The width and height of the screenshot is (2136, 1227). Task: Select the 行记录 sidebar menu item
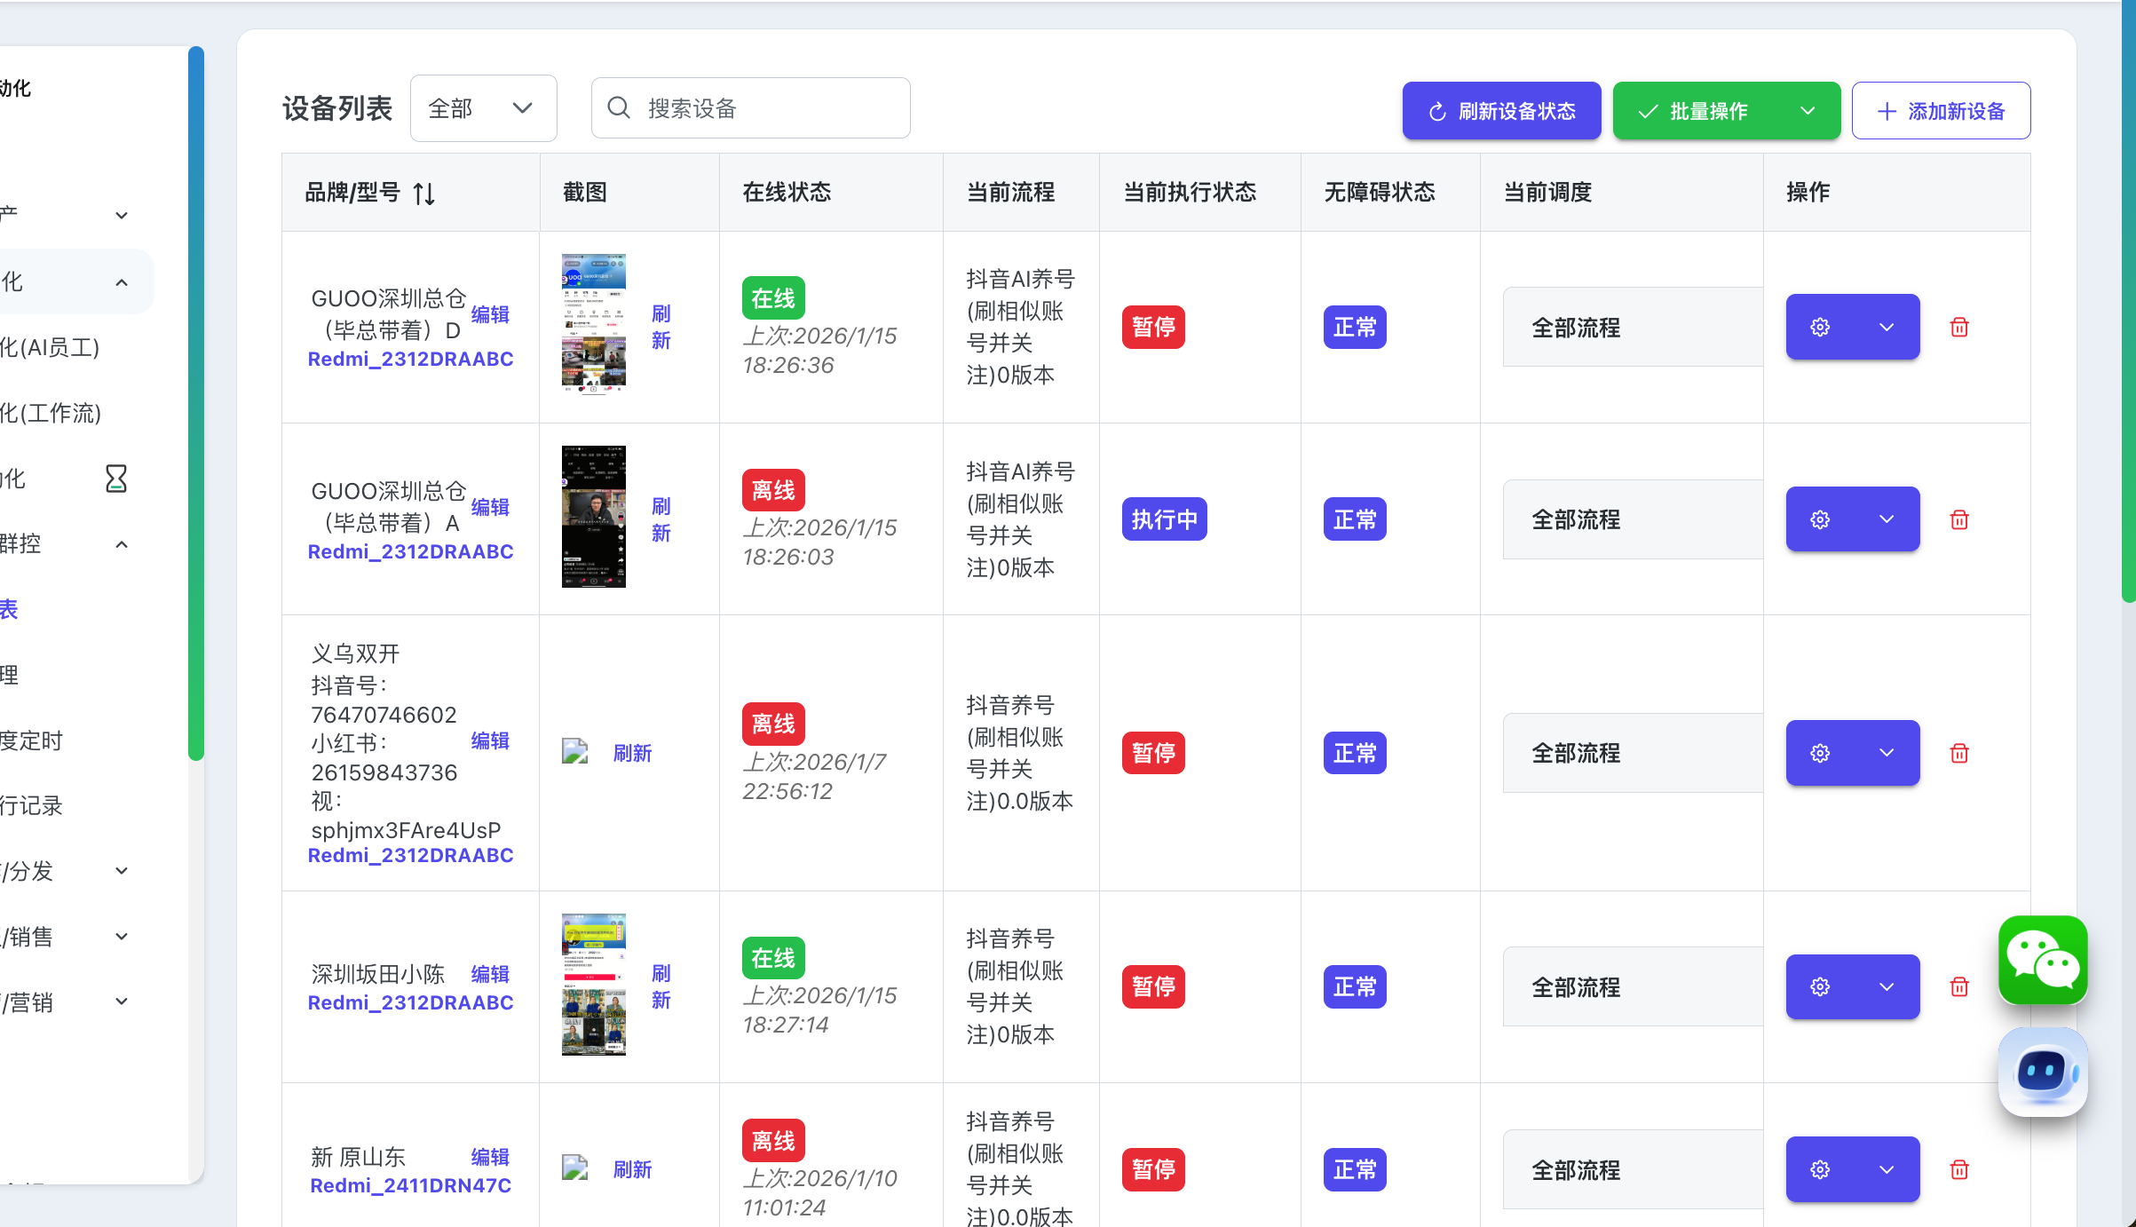32,805
